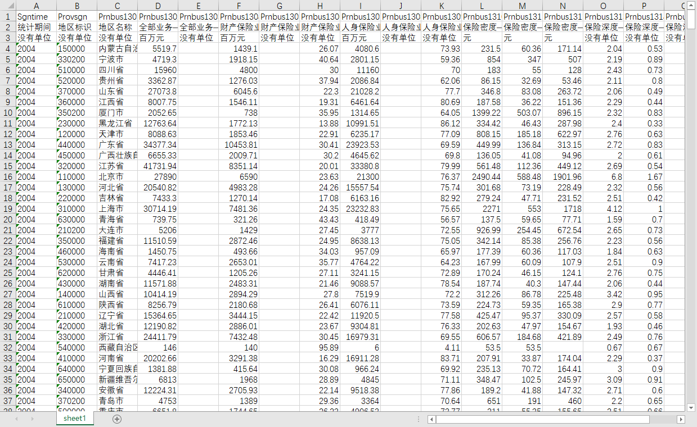Select the 41731.94 cell

click(158, 166)
